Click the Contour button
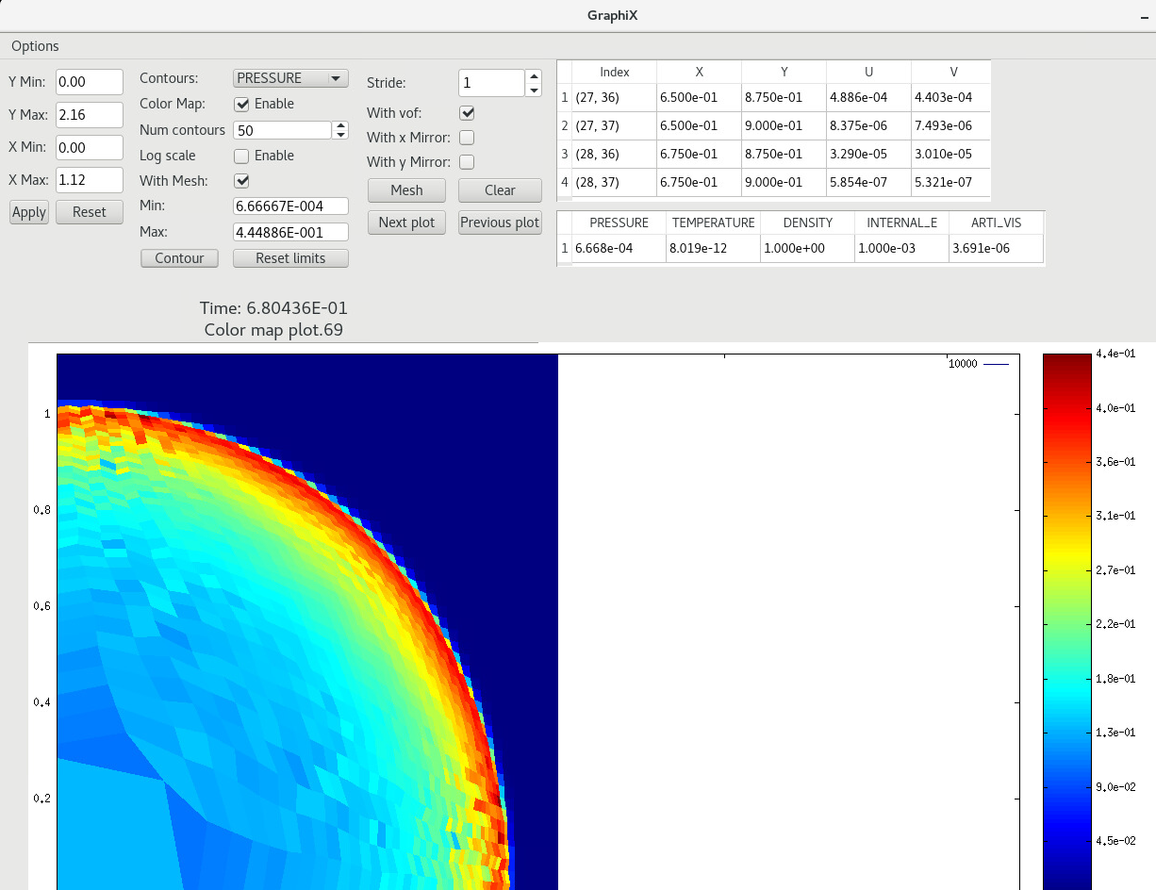 [x=179, y=257]
